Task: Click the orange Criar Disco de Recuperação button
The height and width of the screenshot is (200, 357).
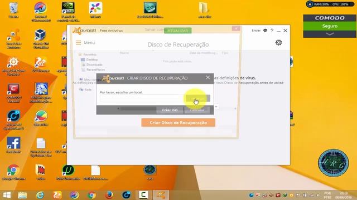Action: point(178,123)
